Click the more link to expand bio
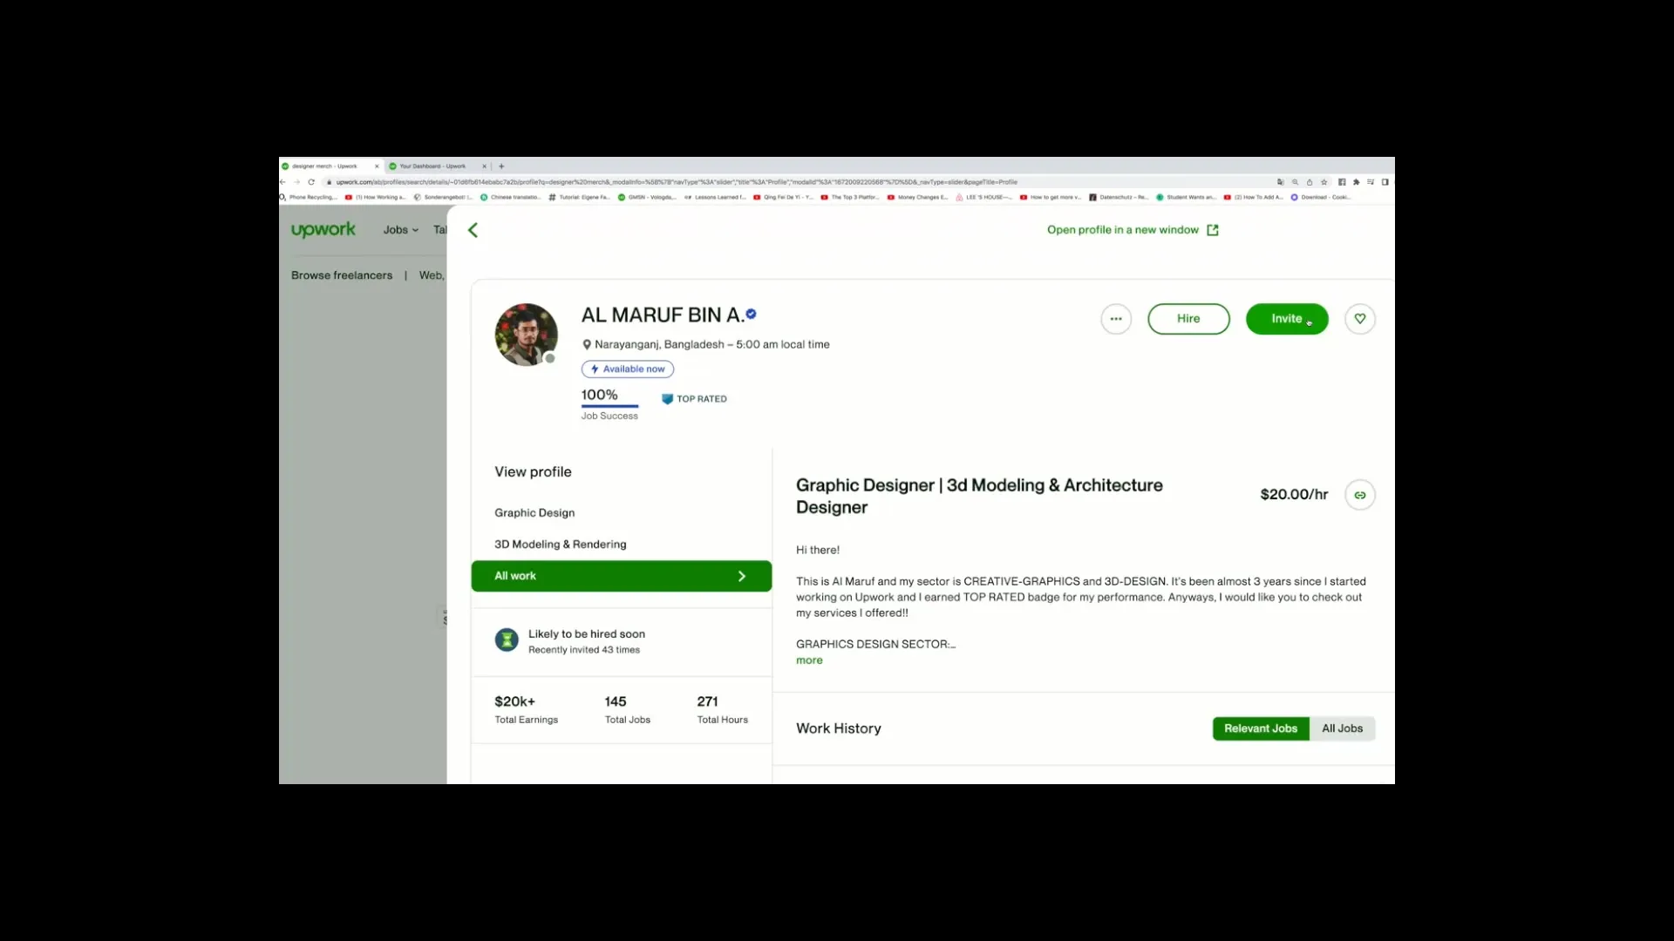This screenshot has width=1674, height=941. click(808, 659)
